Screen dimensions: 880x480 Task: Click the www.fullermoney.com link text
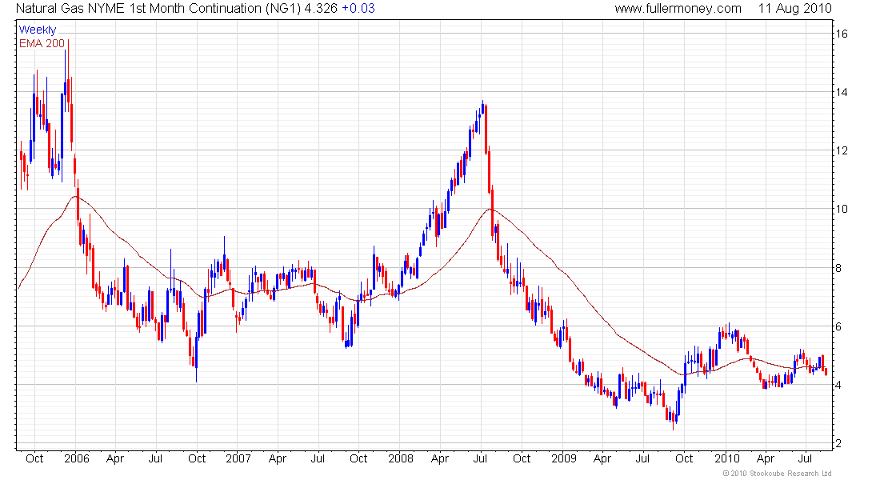click(678, 9)
